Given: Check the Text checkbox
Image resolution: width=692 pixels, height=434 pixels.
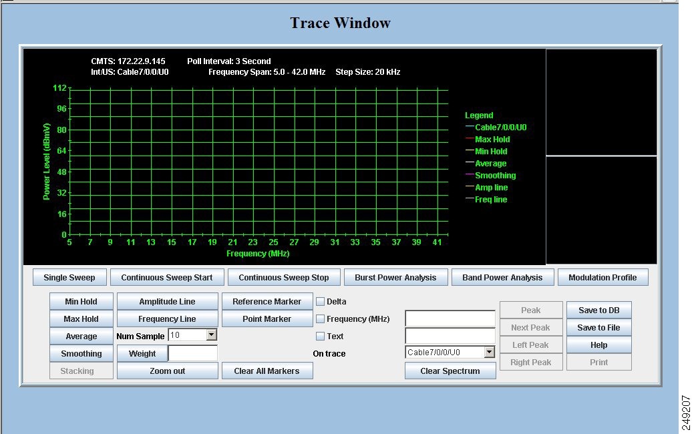Looking at the screenshot, I should [321, 337].
